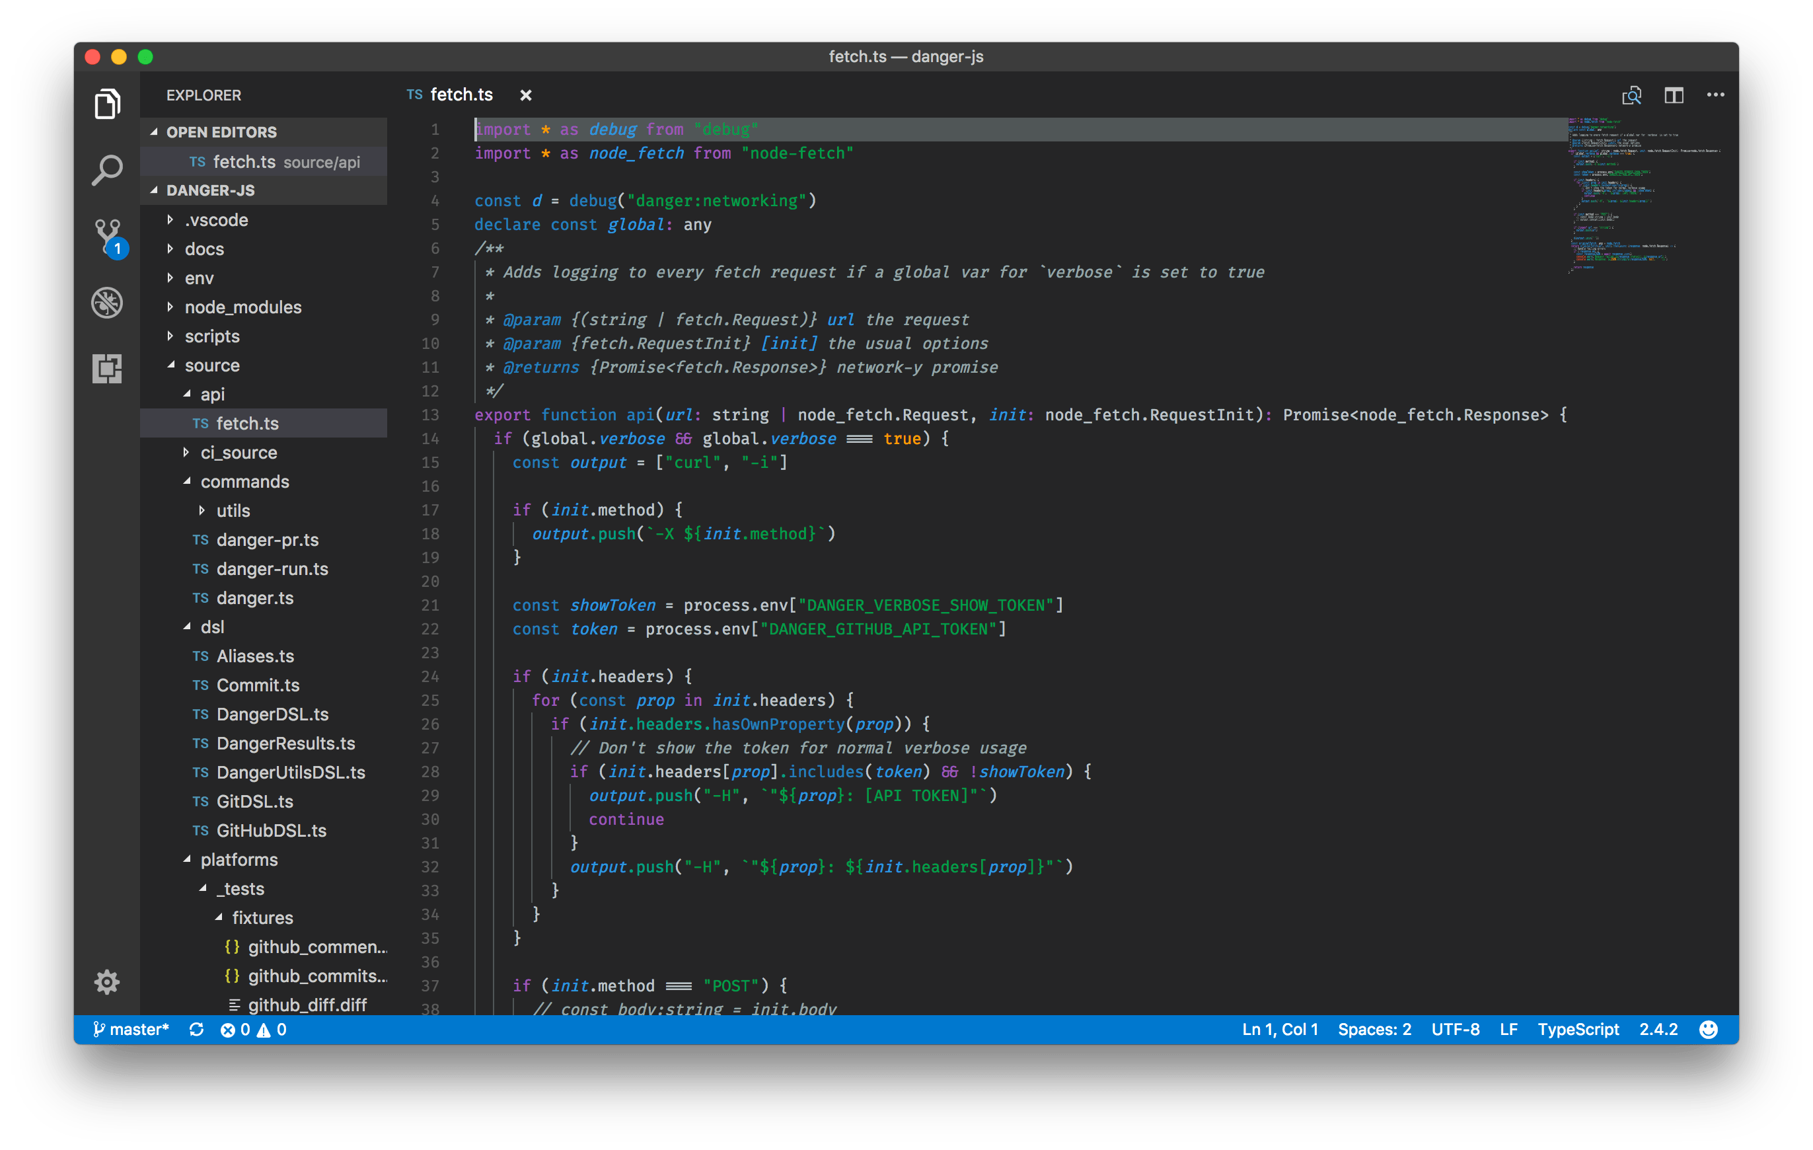This screenshot has height=1150, width=1813.
Task: Open danger.ts file
Action: click(x=264, y=597)
